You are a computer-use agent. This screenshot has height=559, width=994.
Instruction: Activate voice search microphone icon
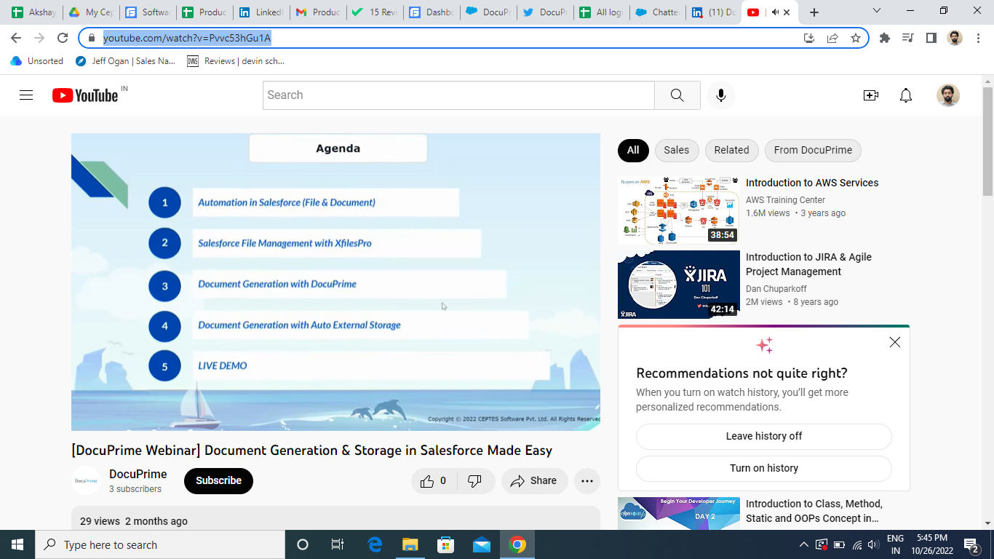[720, 95]
